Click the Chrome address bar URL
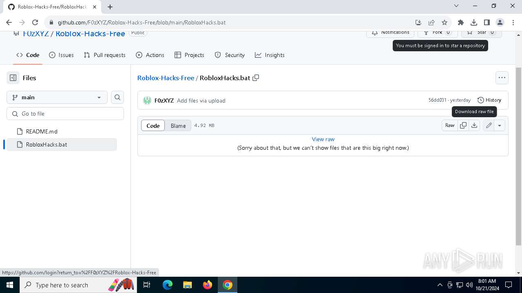The height and width of the screenshot is (293, 522). click(x=142, y=22)
